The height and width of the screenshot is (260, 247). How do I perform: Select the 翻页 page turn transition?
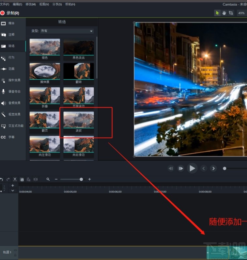point(45,122)
